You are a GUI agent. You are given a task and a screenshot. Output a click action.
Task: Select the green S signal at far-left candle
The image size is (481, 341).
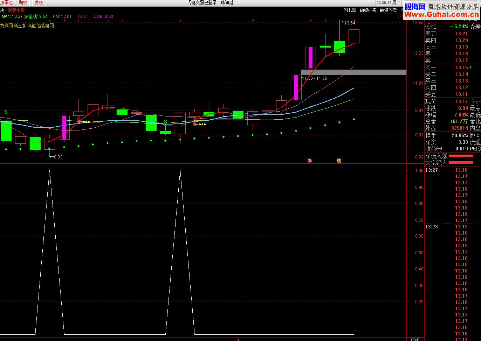pos(6,112)
